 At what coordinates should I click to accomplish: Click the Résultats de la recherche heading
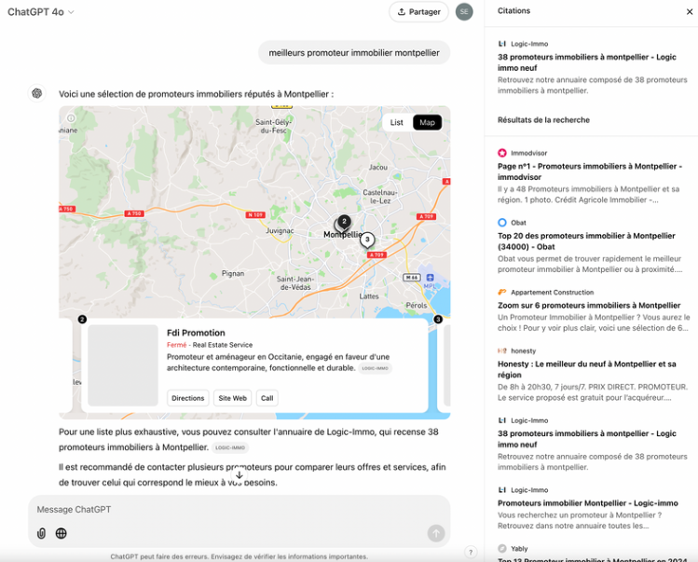pyautogui.click(x=543, y=120)
